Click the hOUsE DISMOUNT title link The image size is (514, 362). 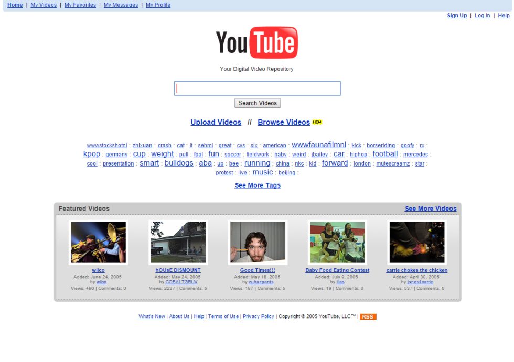[x=178, y=270]
